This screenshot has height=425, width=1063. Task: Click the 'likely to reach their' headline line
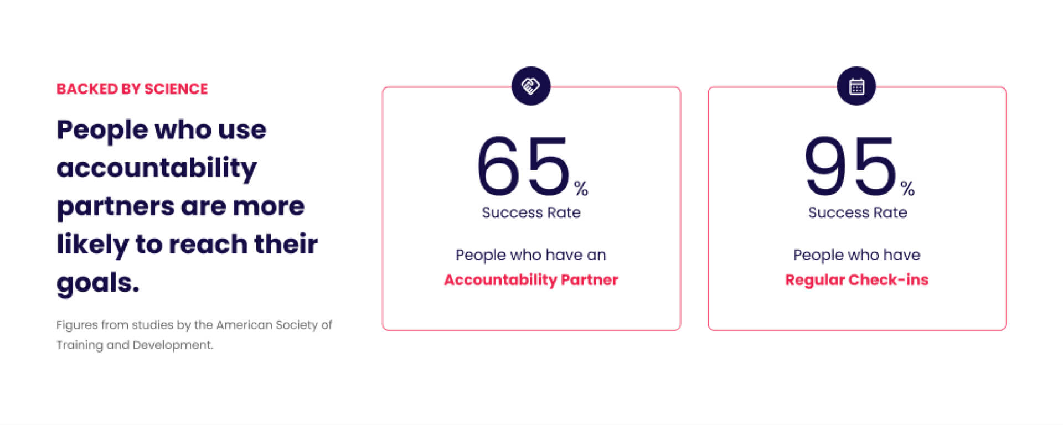click(x=187, y=245)
